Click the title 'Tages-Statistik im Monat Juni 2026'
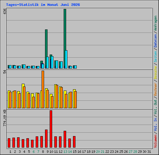This screenshot has height=155, width=159. (43, 5)
